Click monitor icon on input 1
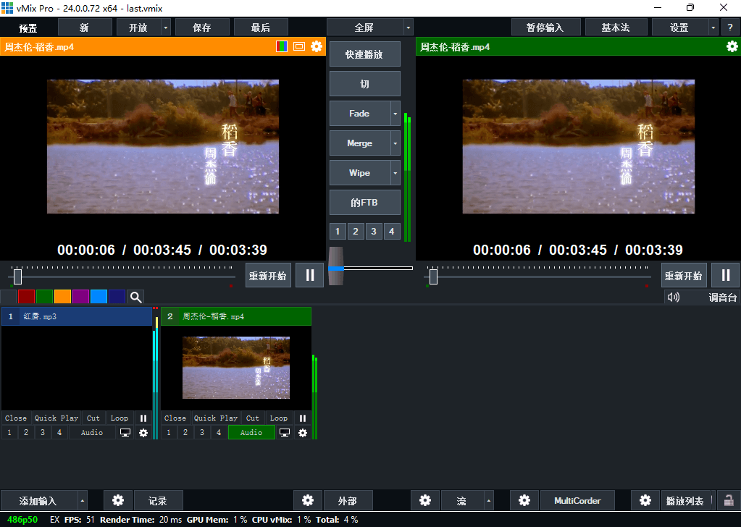The image size is (741, 527). coord(125,433)
